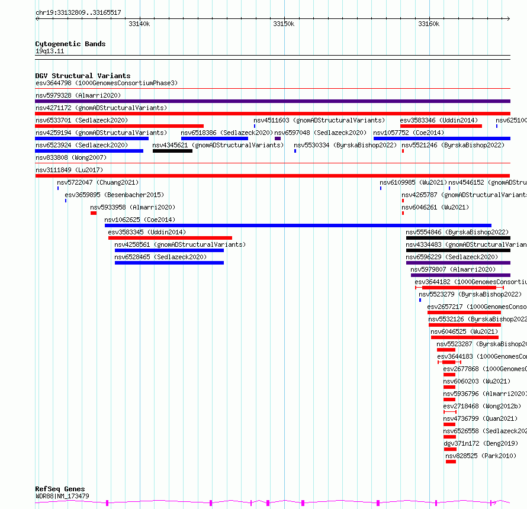Select the 33140k ruler position label
The width and height of the screenshot is (527, 509).
pyautogui.click(x=139, y=24)
